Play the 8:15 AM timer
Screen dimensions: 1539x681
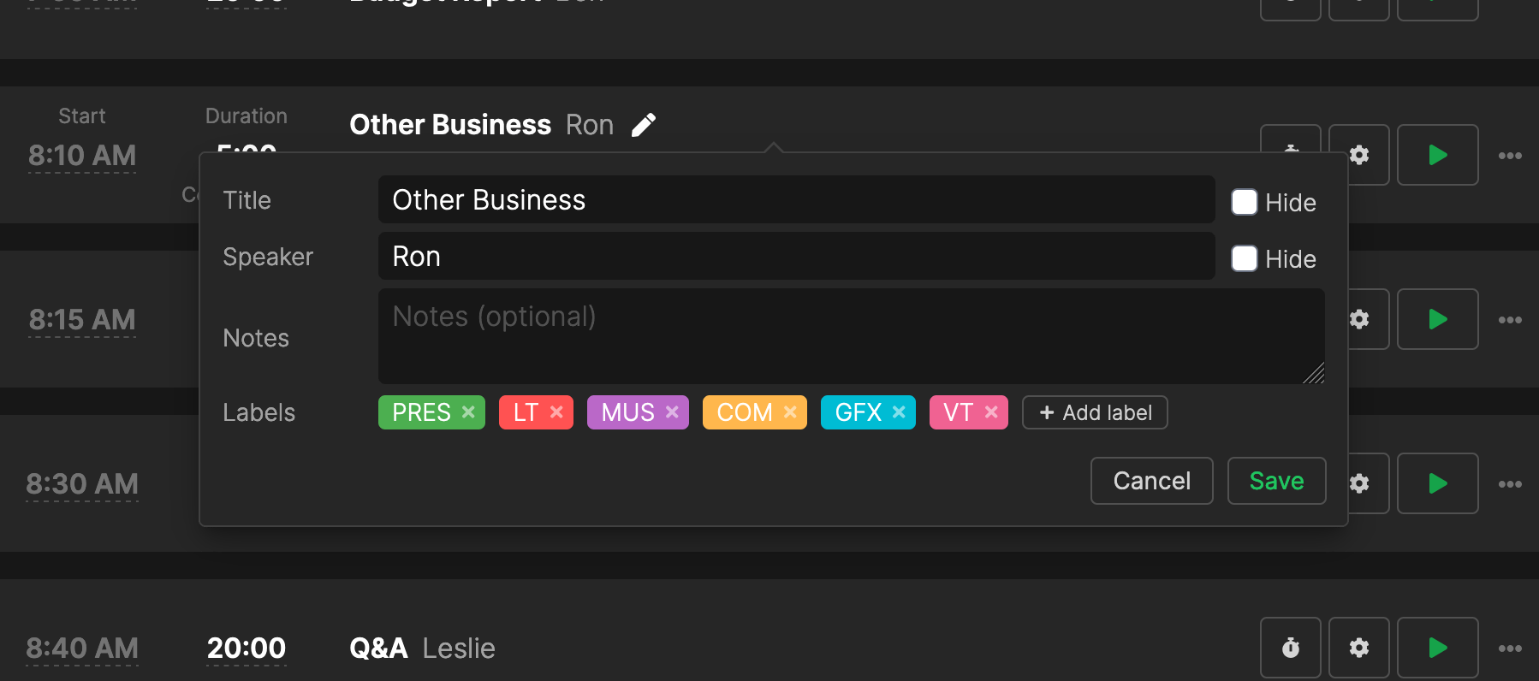[1437, 319]
